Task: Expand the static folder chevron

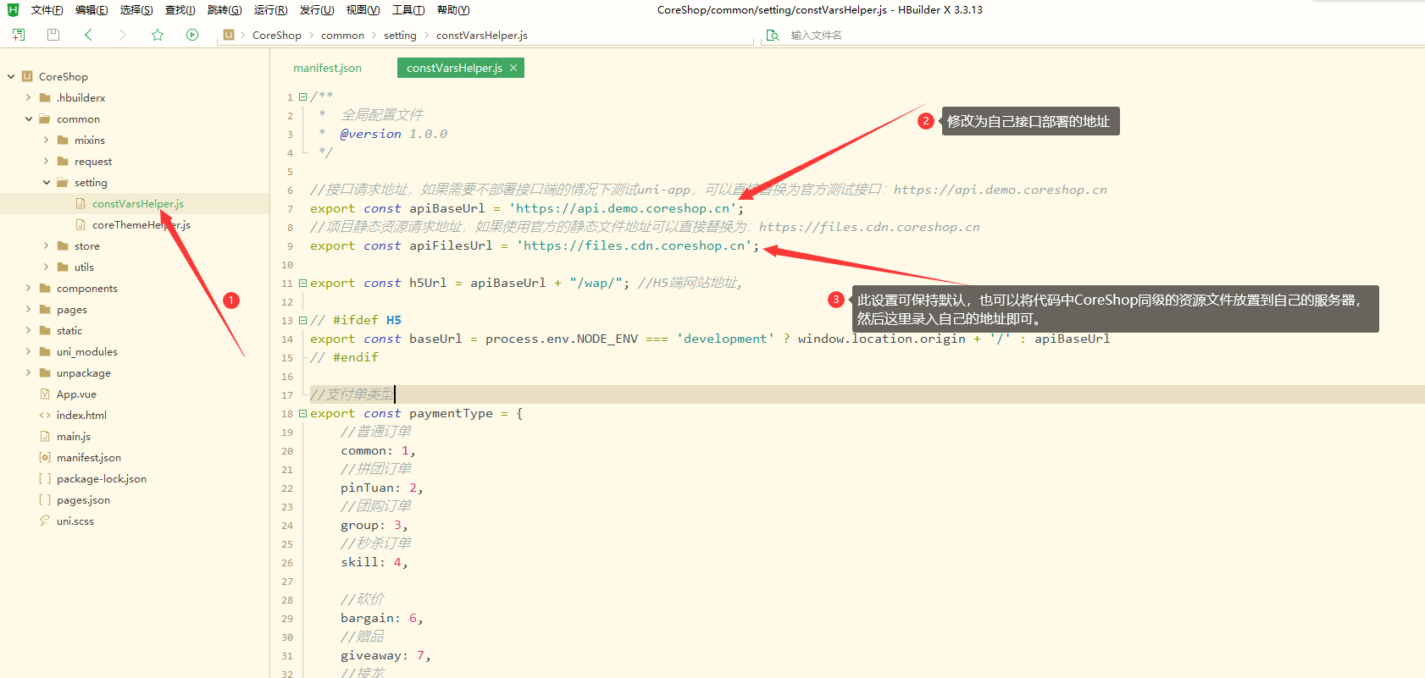Action: (29, 331)
